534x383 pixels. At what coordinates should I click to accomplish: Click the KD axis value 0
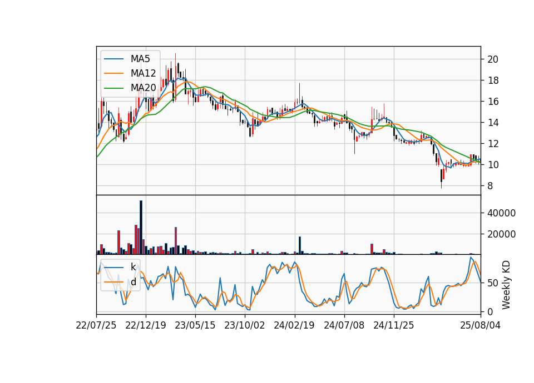click(490, 311)
